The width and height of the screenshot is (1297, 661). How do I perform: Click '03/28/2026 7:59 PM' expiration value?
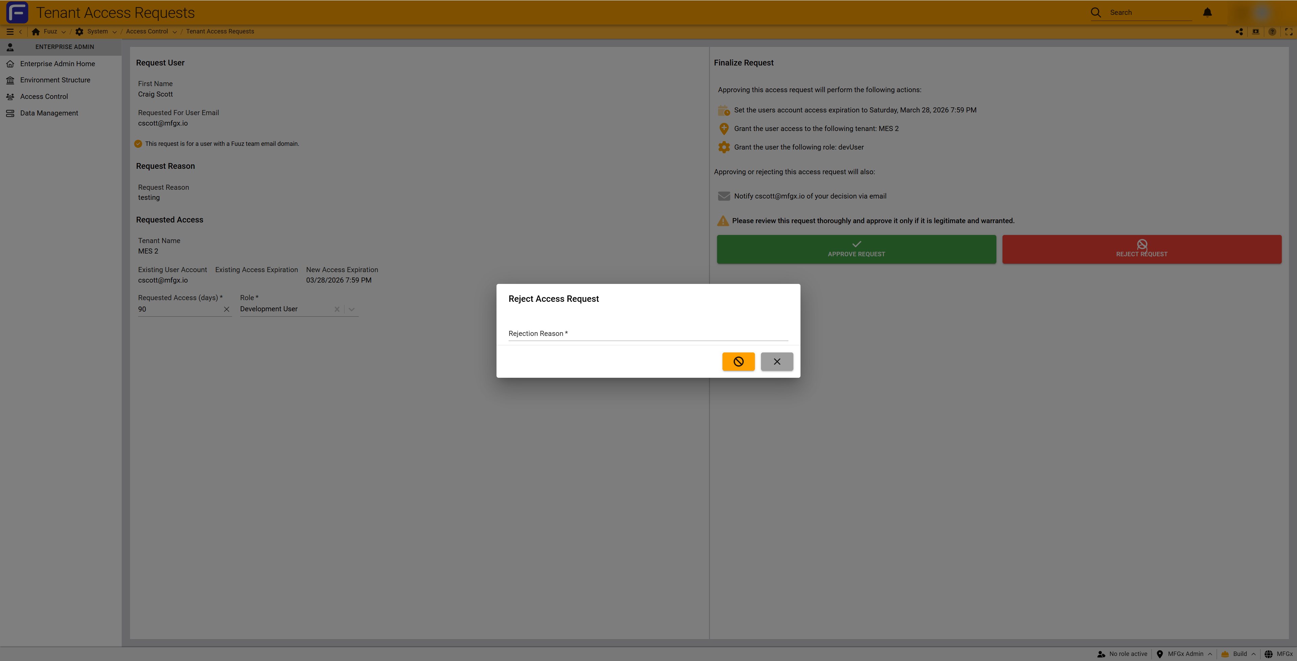(x=339, y=281)
